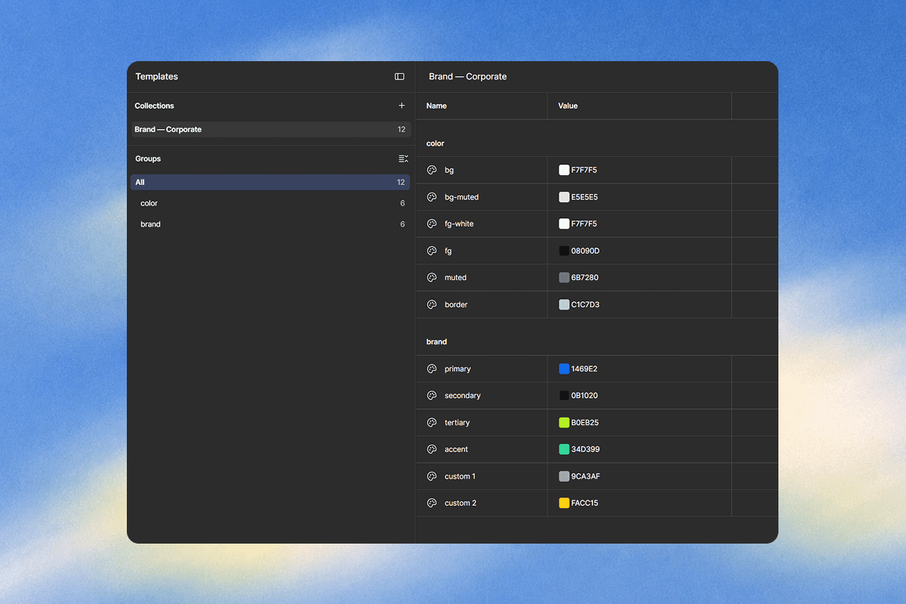
Task: Open the blue 1469E2 color swatch
Action: [x=564, y=368]
